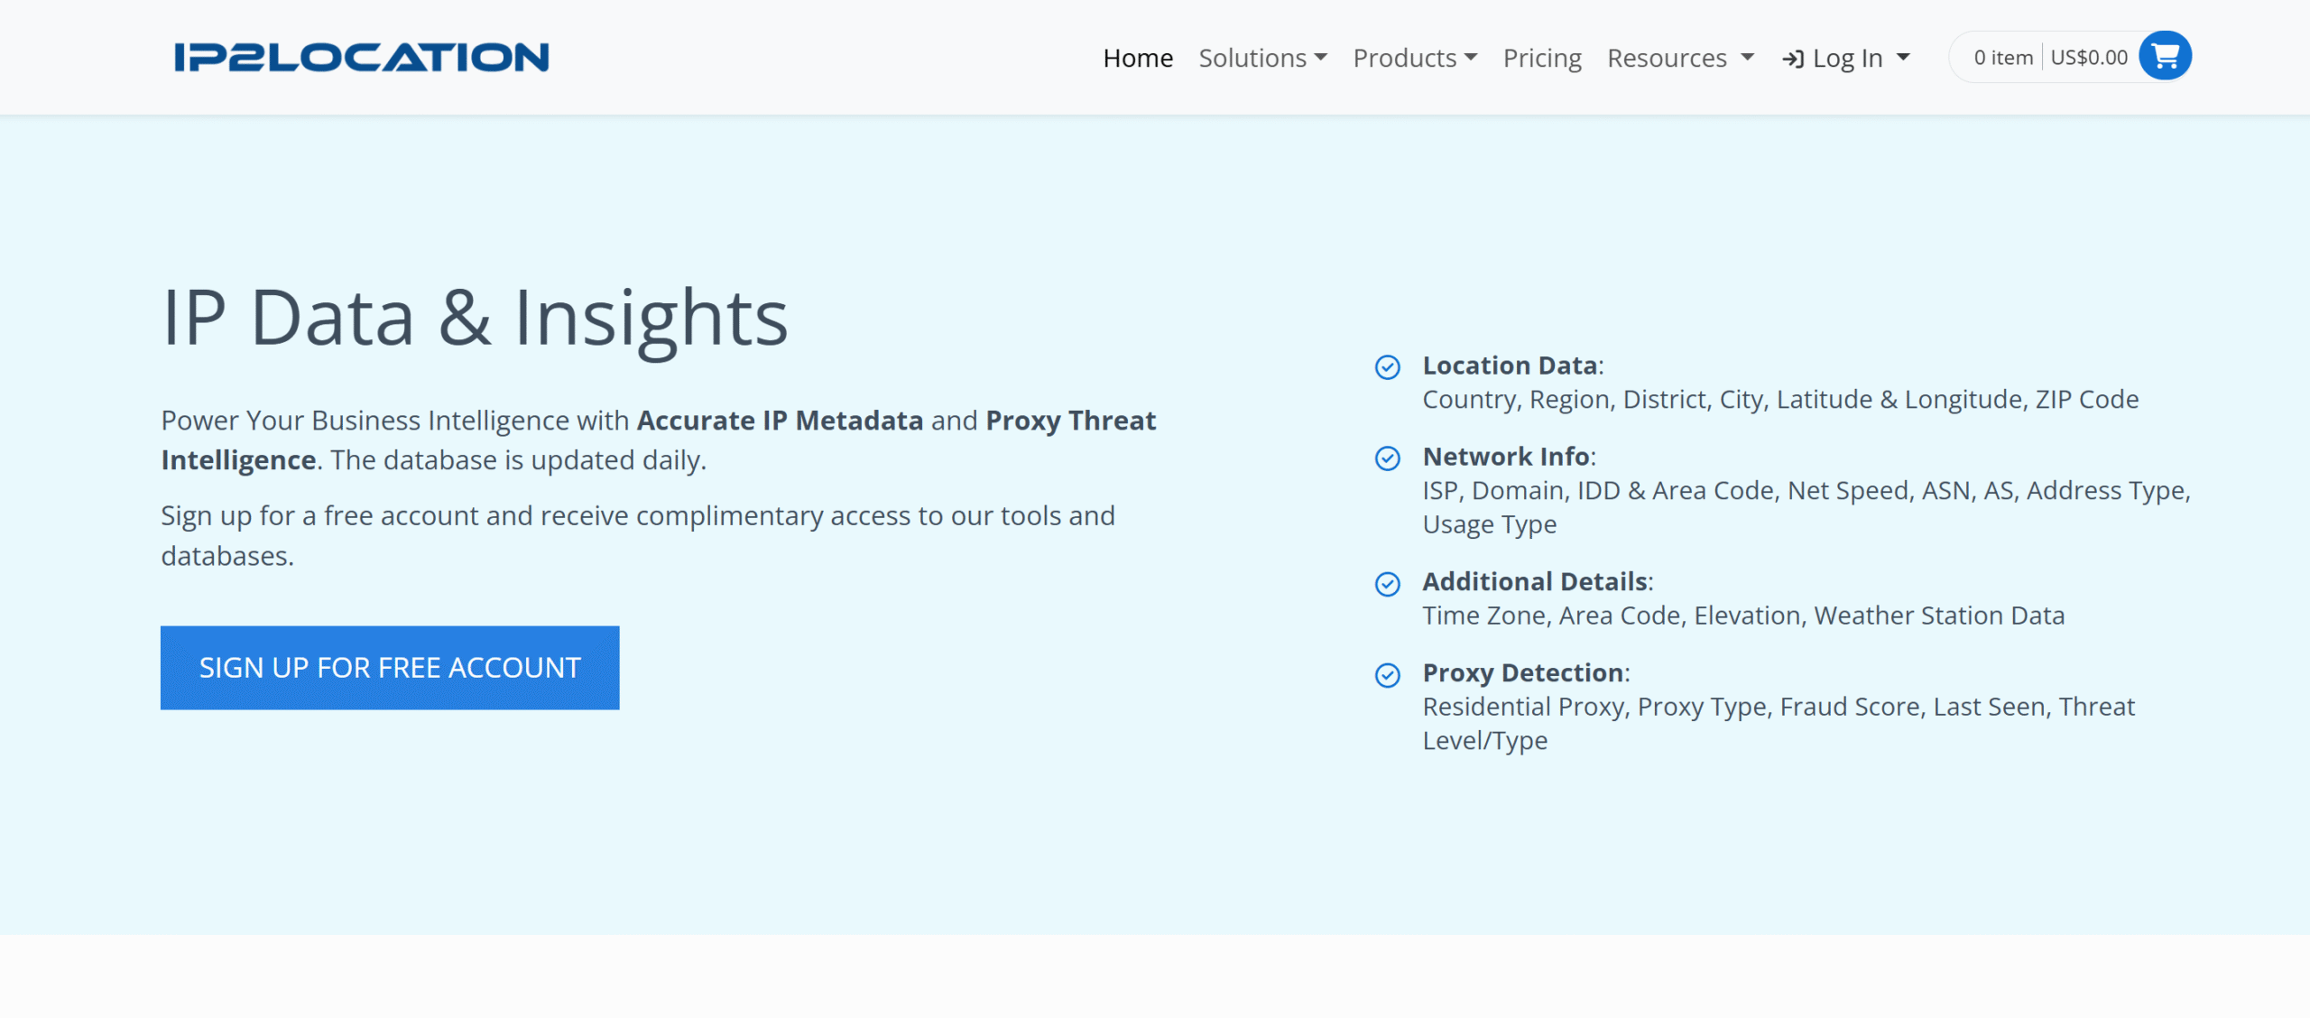Click the US$0.00 cart total
2310x1018 pixels.
pyautogui.click(x=2089, y=58)
